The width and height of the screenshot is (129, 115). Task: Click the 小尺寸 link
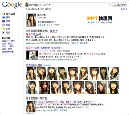50,25
